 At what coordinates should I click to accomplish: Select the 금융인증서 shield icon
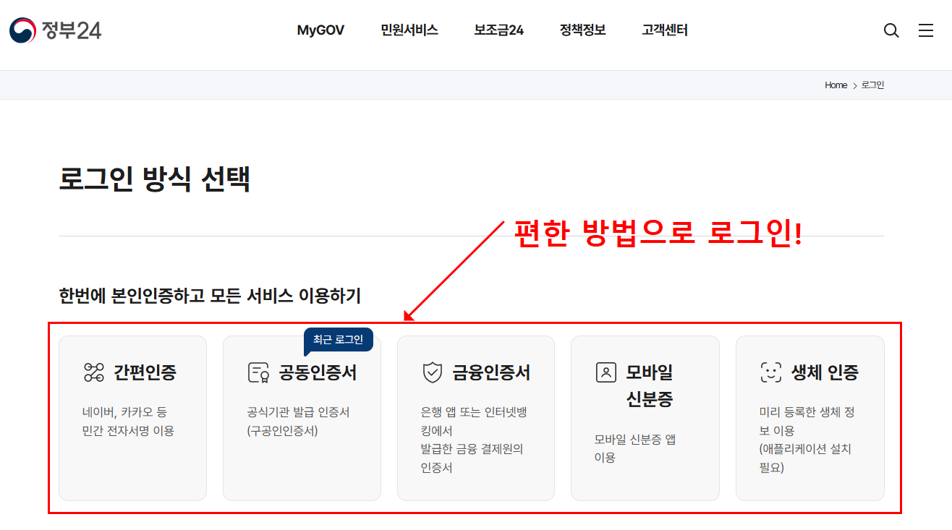pyautogui.click(x=432, y=372)
